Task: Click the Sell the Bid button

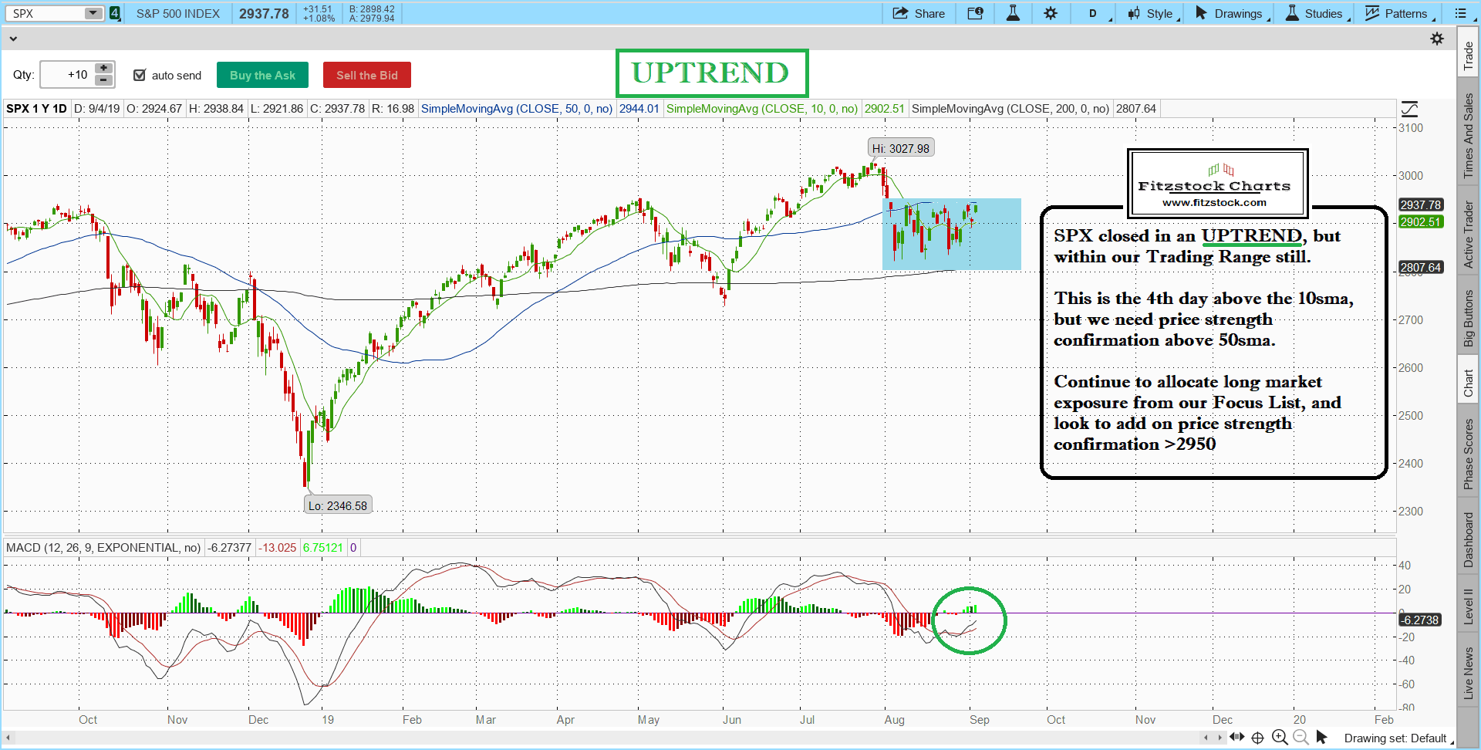Action: click(366, 75)
